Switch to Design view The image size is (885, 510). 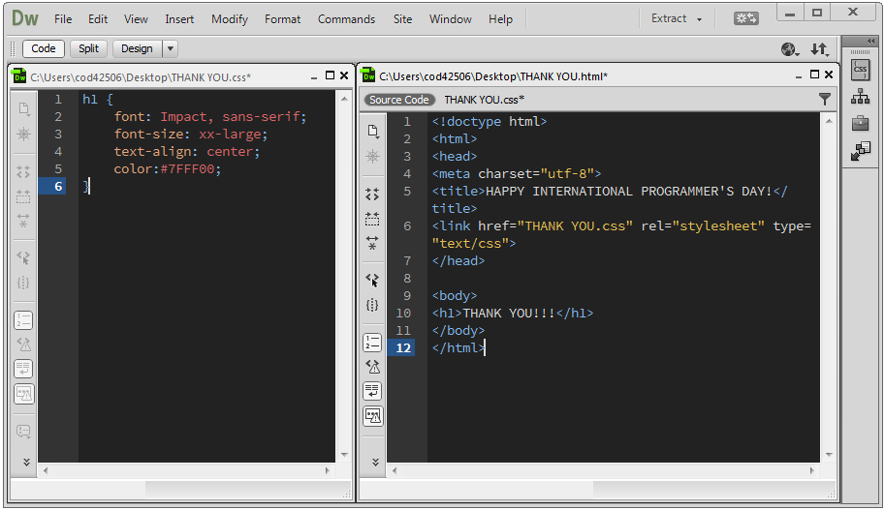tap(137, 48)
